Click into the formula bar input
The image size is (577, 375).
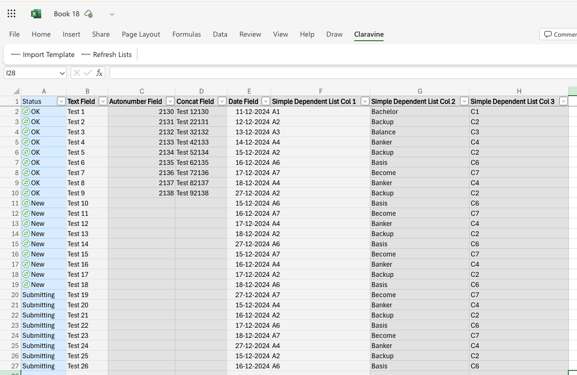343,73
